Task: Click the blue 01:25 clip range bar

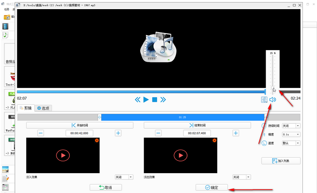Action: click(182, 117)
